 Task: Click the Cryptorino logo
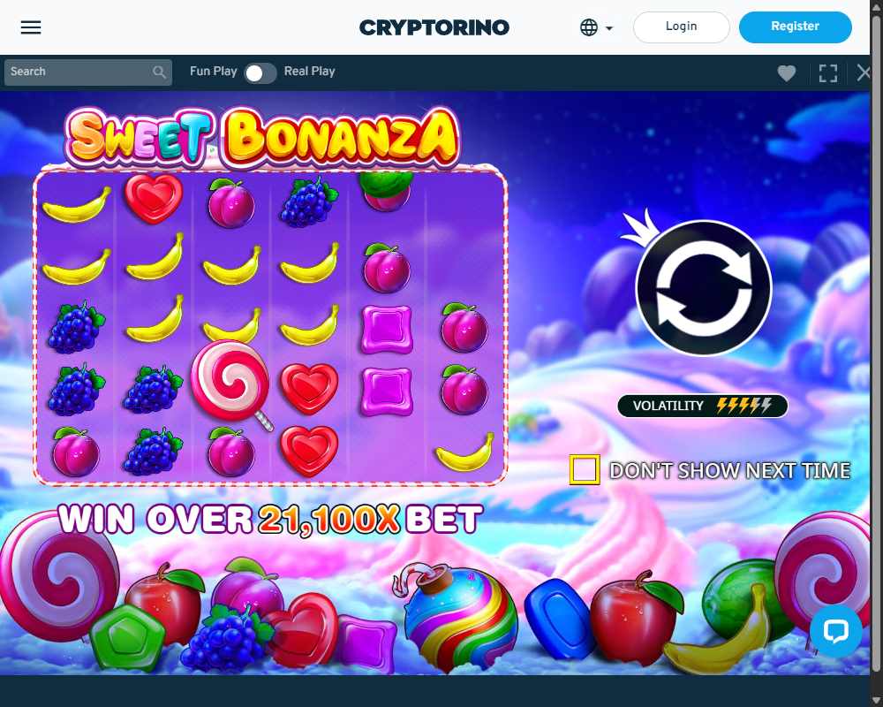tap(434, 27)
